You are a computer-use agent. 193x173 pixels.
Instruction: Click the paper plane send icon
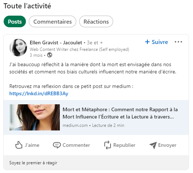[x=153, y=145]
